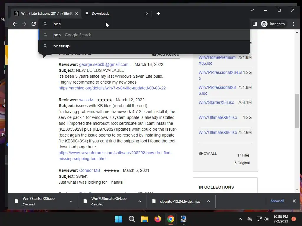
Task: Reload the current page
Action: pos(34,24)
